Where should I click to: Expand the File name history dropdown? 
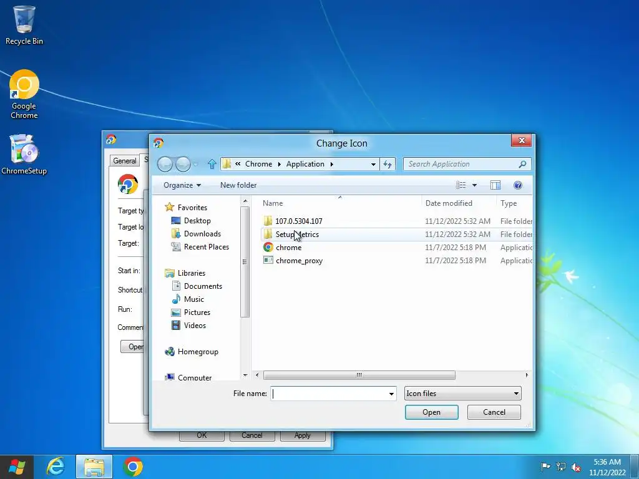point(391,394)
